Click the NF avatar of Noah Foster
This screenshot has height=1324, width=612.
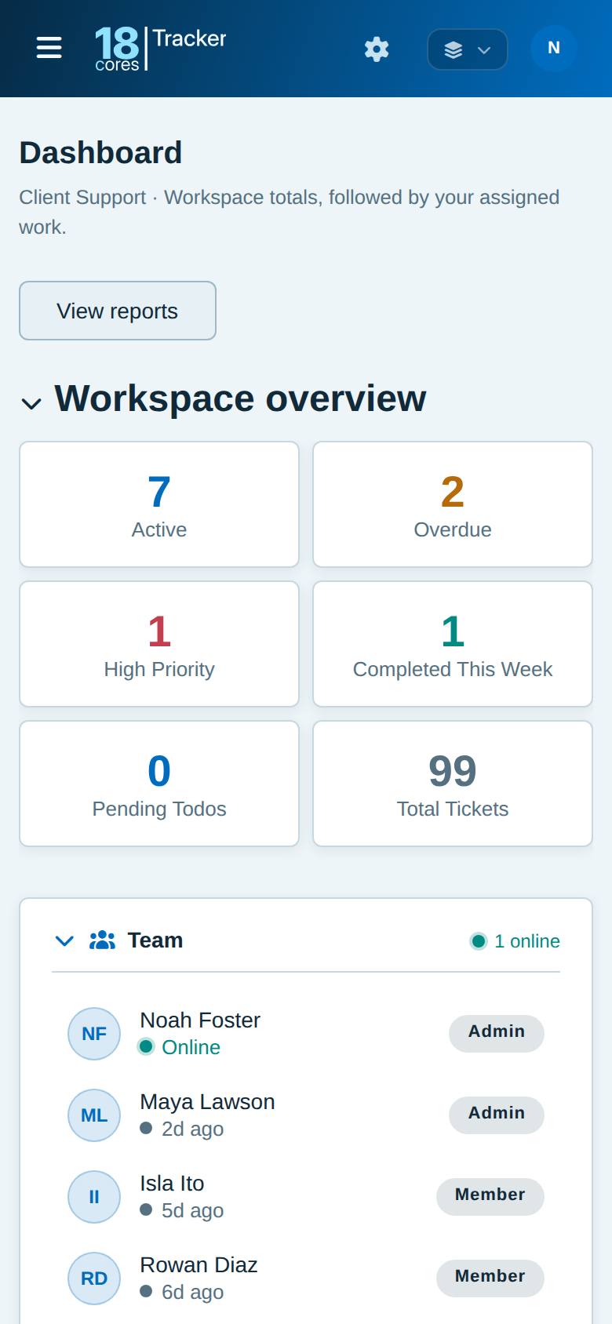click(x=94, y=1034)
